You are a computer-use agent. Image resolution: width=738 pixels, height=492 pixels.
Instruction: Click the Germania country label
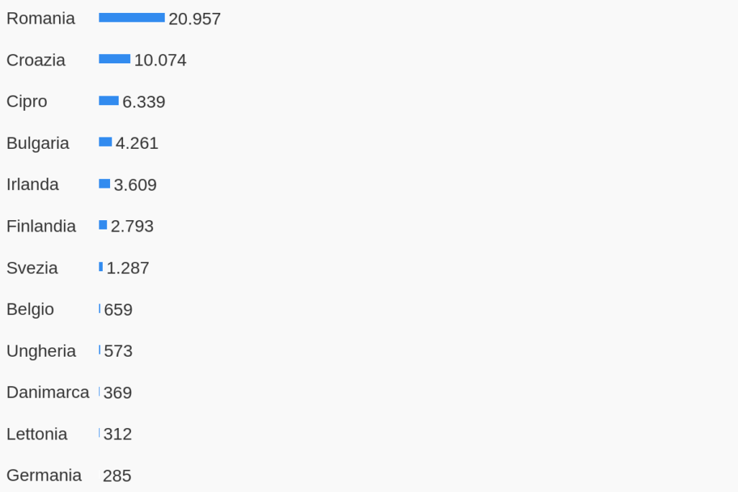point(44,475)
